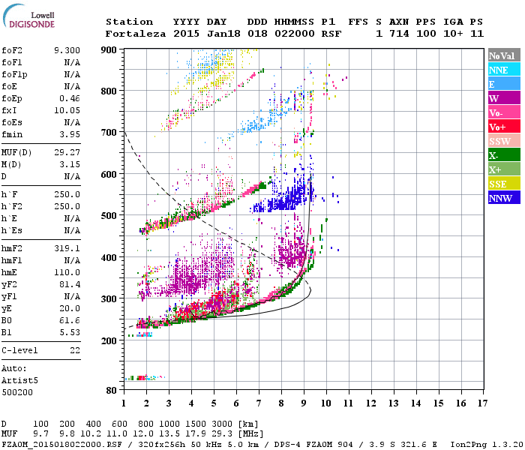The height and width of the screenshot is (450, 525).
Task: Click the time 022000 in header
Action: (x=294, y=34)
